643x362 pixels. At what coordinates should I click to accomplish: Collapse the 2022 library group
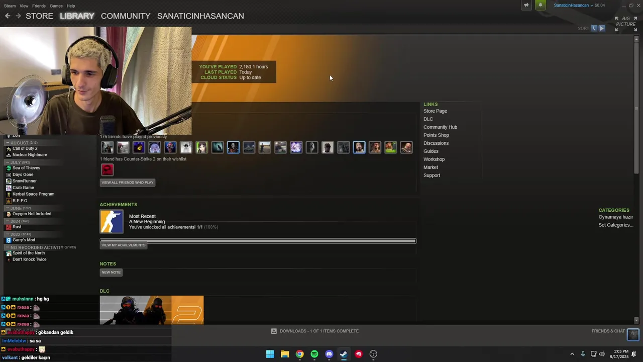pyautogui.click(x=8, y=234)
